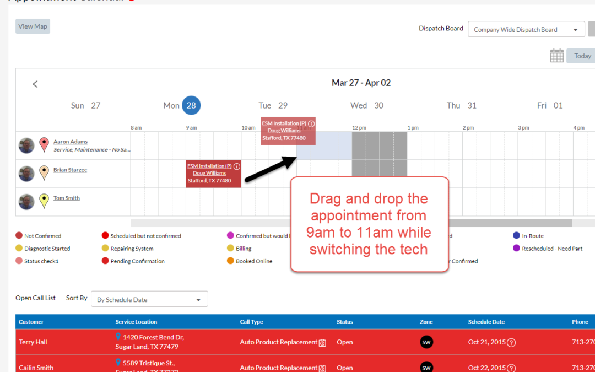Click the SW zone badge for Terry Hall
The image size is (595, 372).
pyautogui.click(x=426, y=342)
